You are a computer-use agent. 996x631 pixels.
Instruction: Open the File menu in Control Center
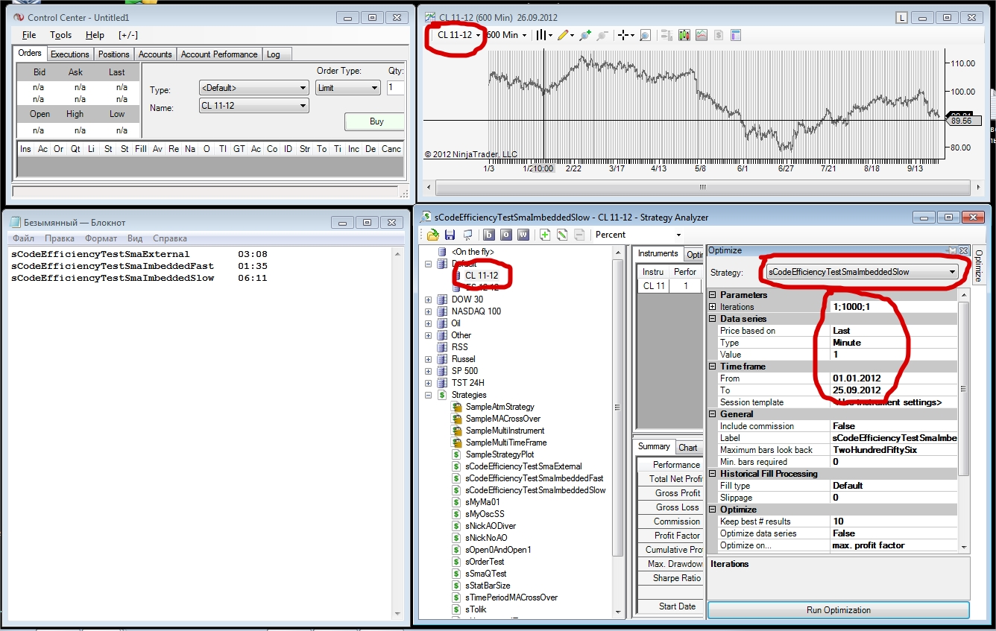coord(29,35)
